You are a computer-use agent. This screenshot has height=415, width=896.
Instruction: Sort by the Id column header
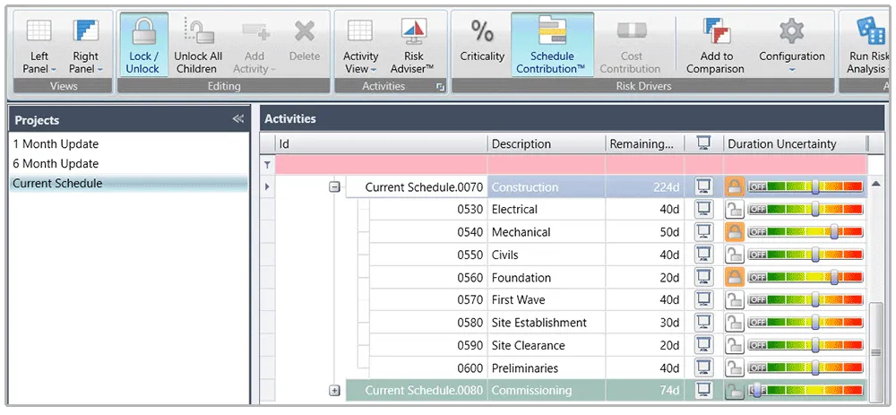(382, 144)
